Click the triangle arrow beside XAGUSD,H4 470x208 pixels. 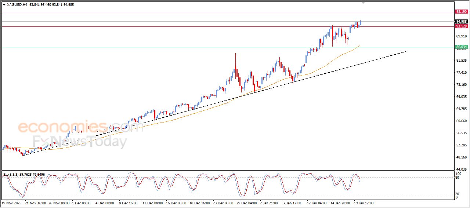point(4,5)
